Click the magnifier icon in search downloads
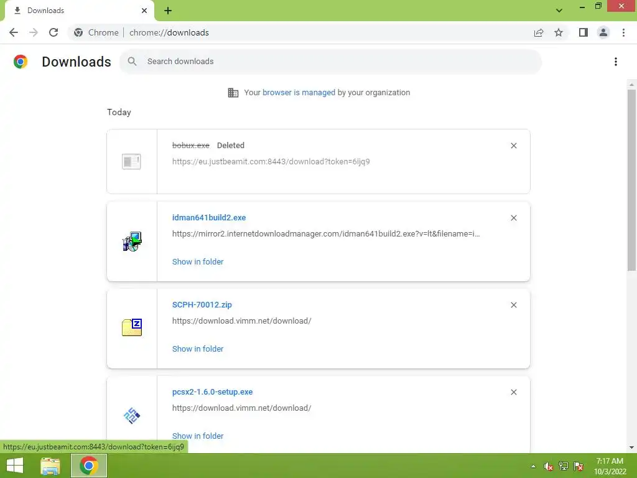The image size is (637, 478). pos(132,62)
